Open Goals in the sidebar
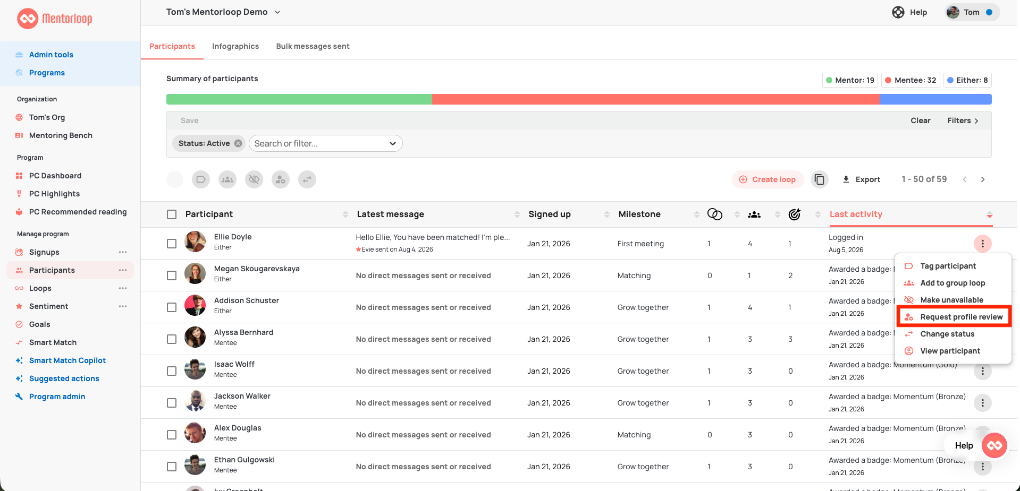Viewport: 1020px width, 491px height. [39, 324]
